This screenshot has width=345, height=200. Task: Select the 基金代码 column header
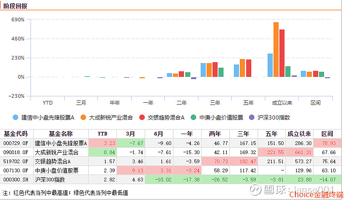point(15,134)
